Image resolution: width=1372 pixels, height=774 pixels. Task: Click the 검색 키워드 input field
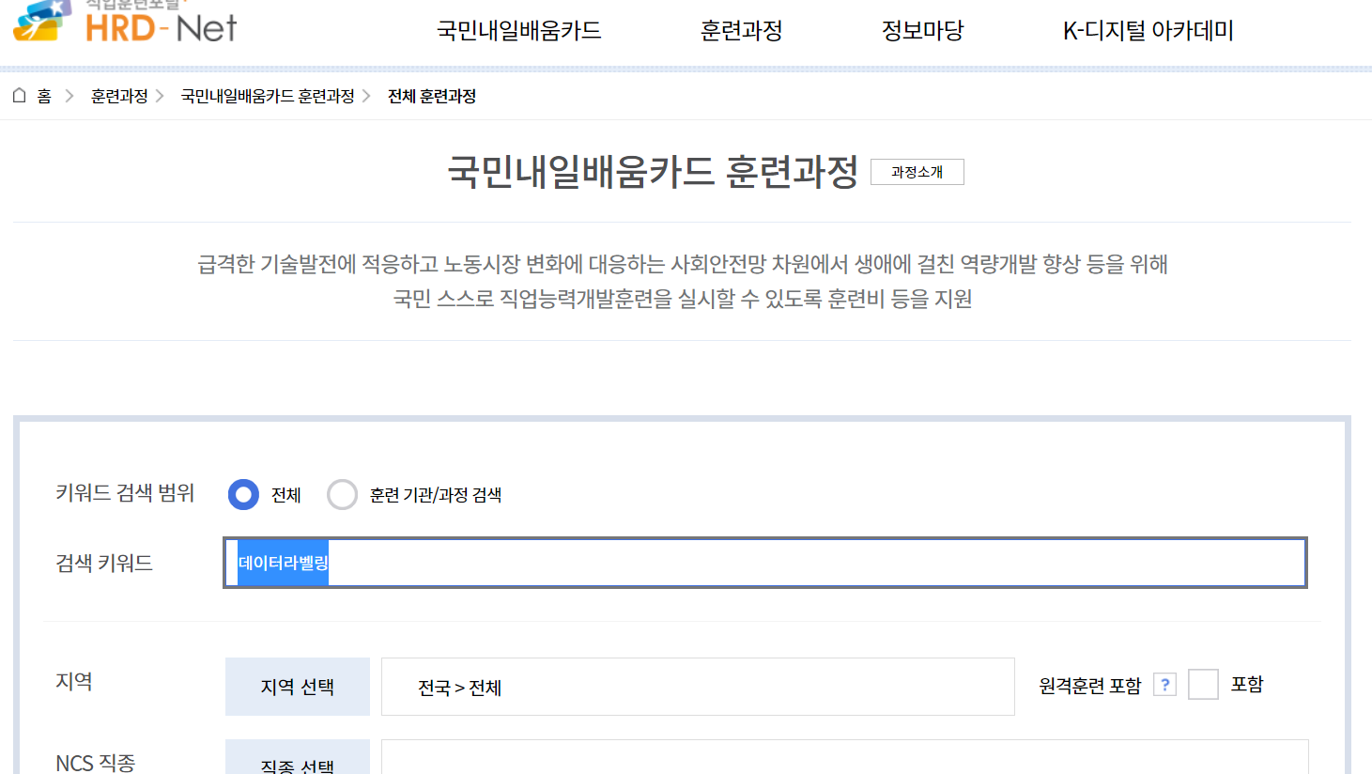pyautogui.click(x=765, y=563)
